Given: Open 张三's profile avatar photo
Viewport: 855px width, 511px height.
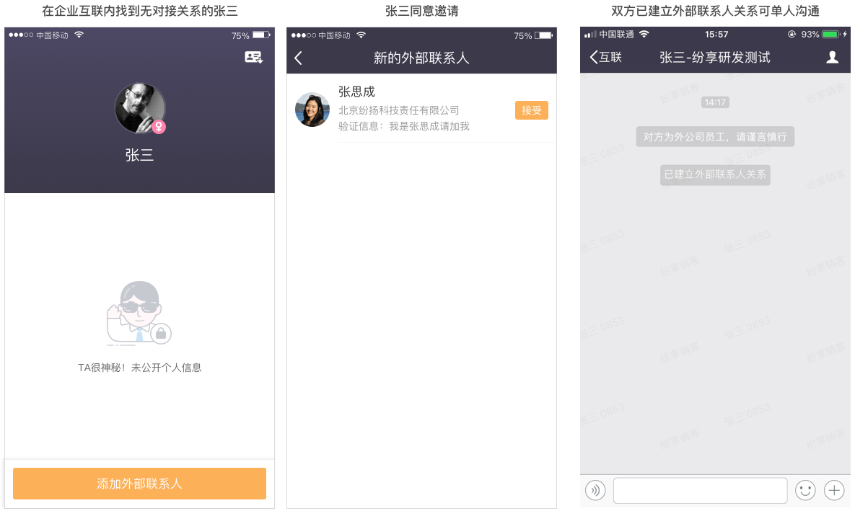Looking at the screenshot, I should (x=140, y=108).
